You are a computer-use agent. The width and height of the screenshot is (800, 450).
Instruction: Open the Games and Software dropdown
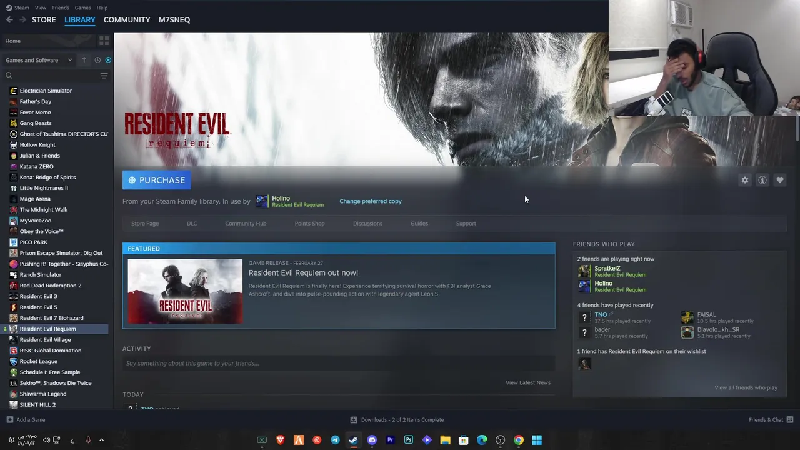click(39, 60)
